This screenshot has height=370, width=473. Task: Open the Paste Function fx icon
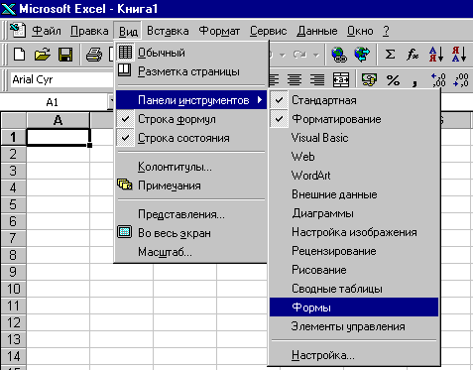[413, 55]
